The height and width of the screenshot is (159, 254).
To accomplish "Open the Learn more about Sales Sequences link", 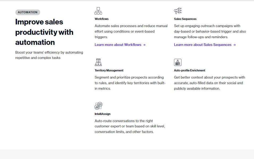I will tap(202, 45).
